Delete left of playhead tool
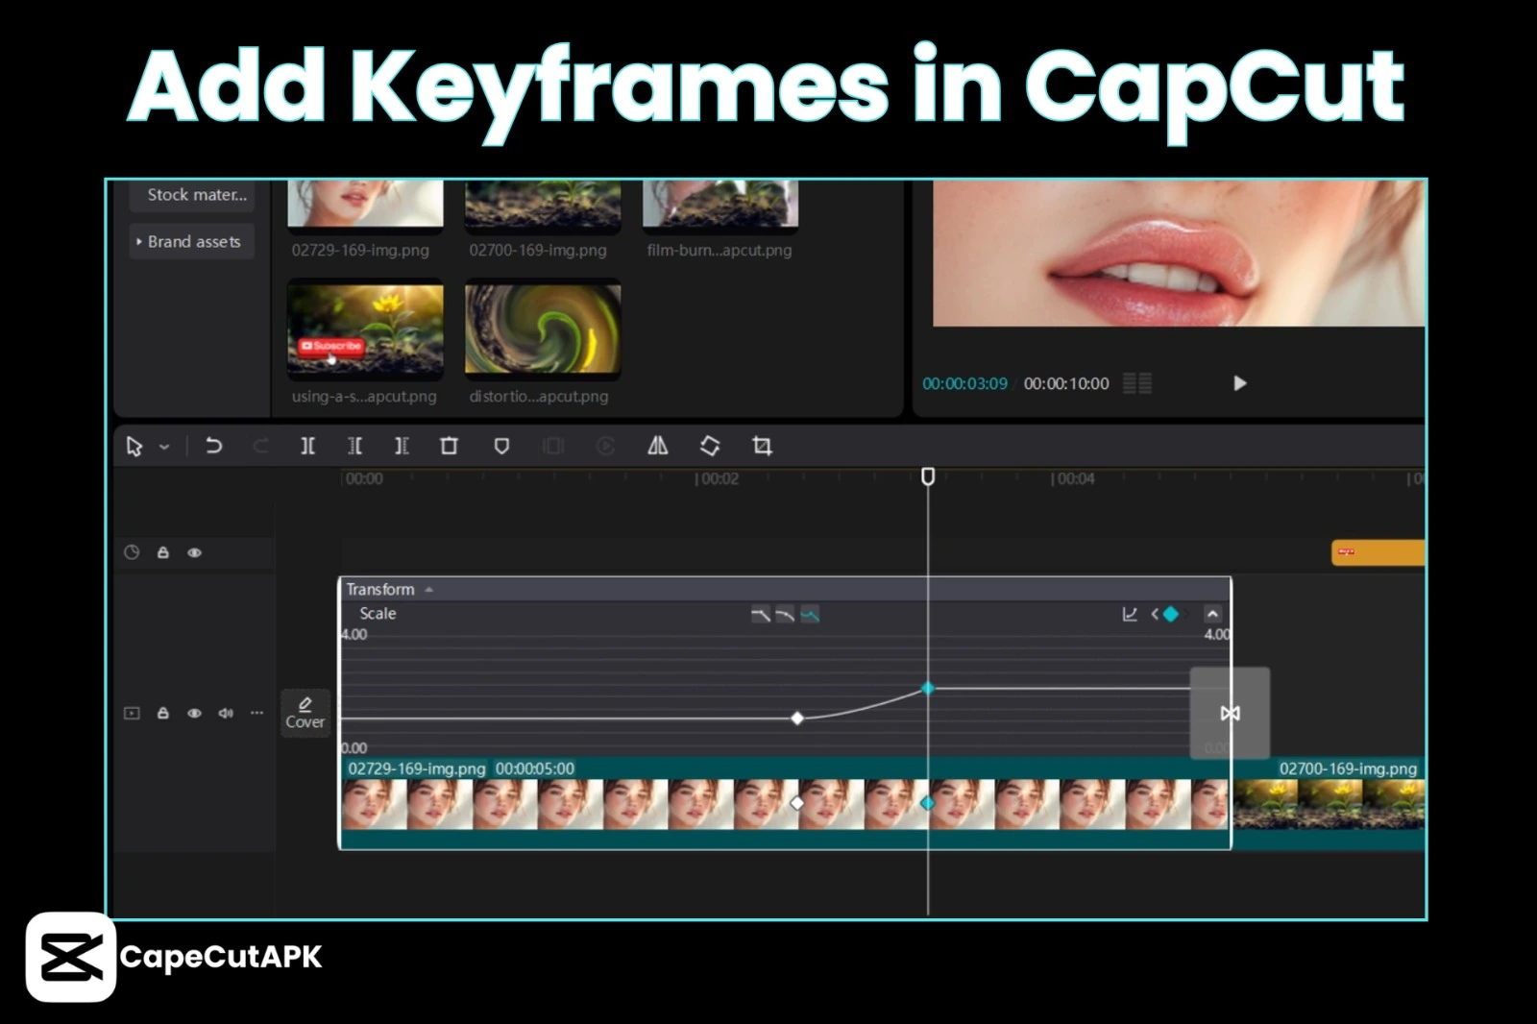This screenshot has width=1537, height=1024. pos(354,446)
